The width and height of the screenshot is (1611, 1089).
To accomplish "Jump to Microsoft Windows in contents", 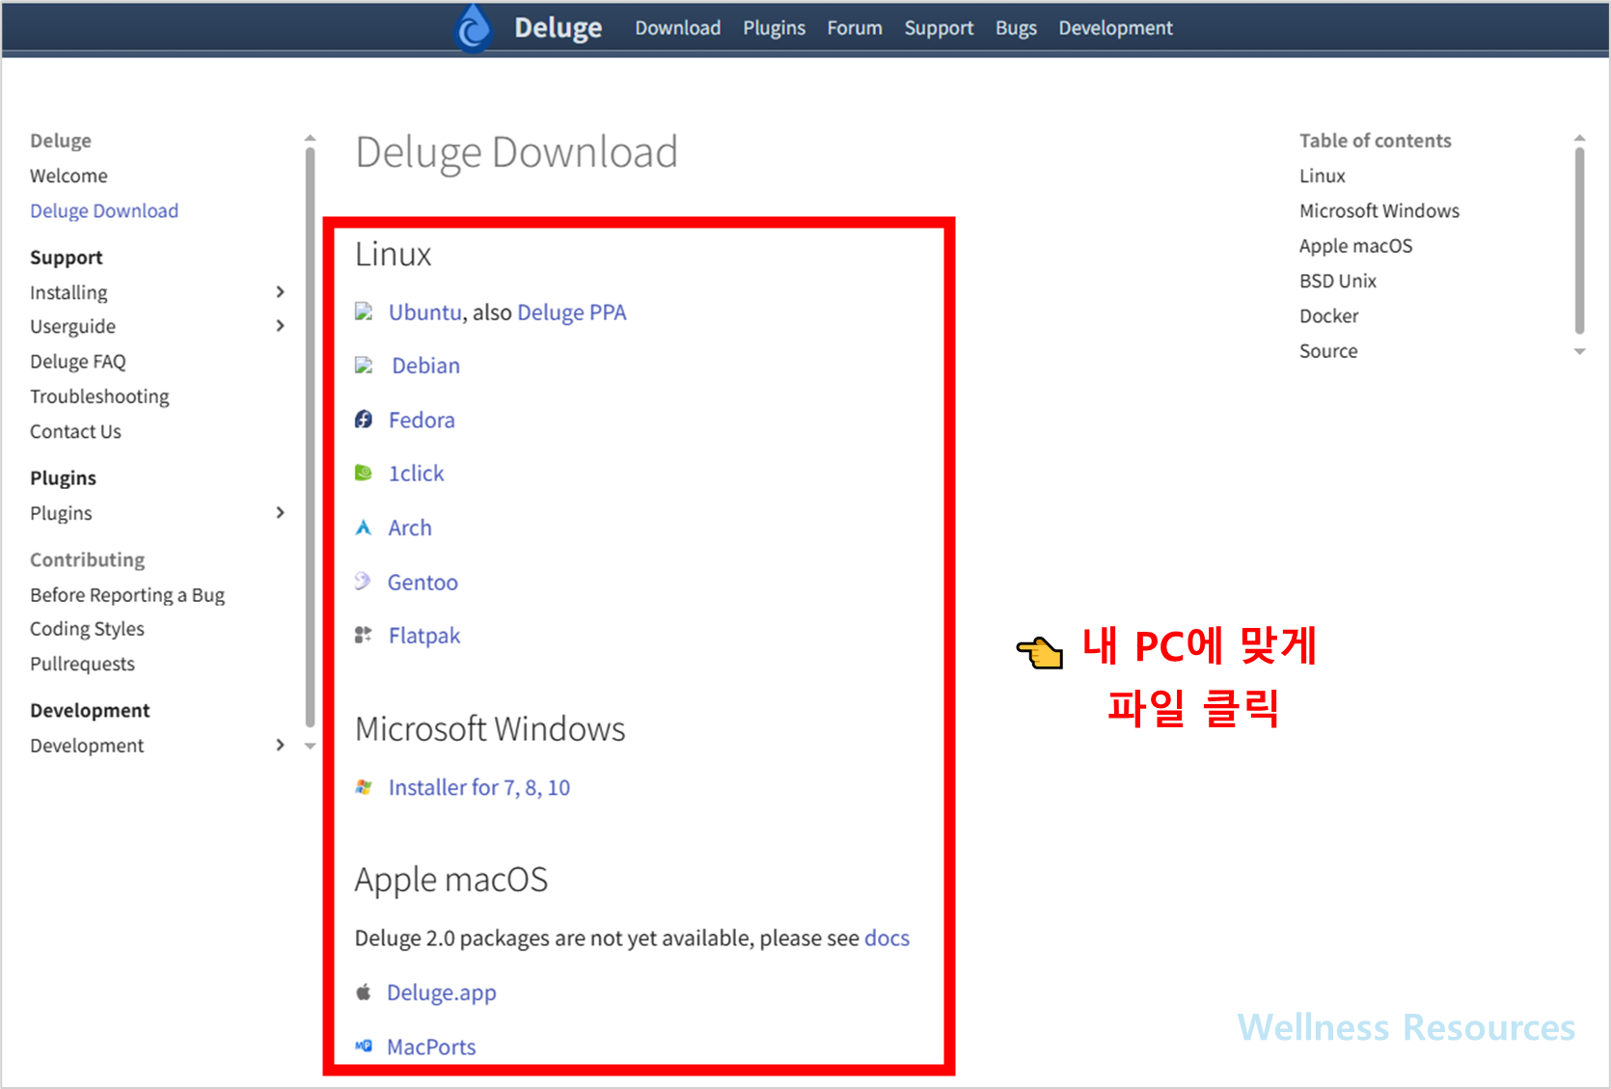I will [1379, 210].
